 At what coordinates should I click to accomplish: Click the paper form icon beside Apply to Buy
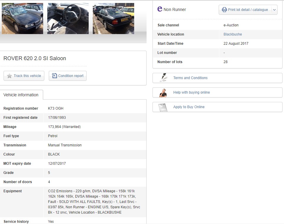[x=163, y=107]
